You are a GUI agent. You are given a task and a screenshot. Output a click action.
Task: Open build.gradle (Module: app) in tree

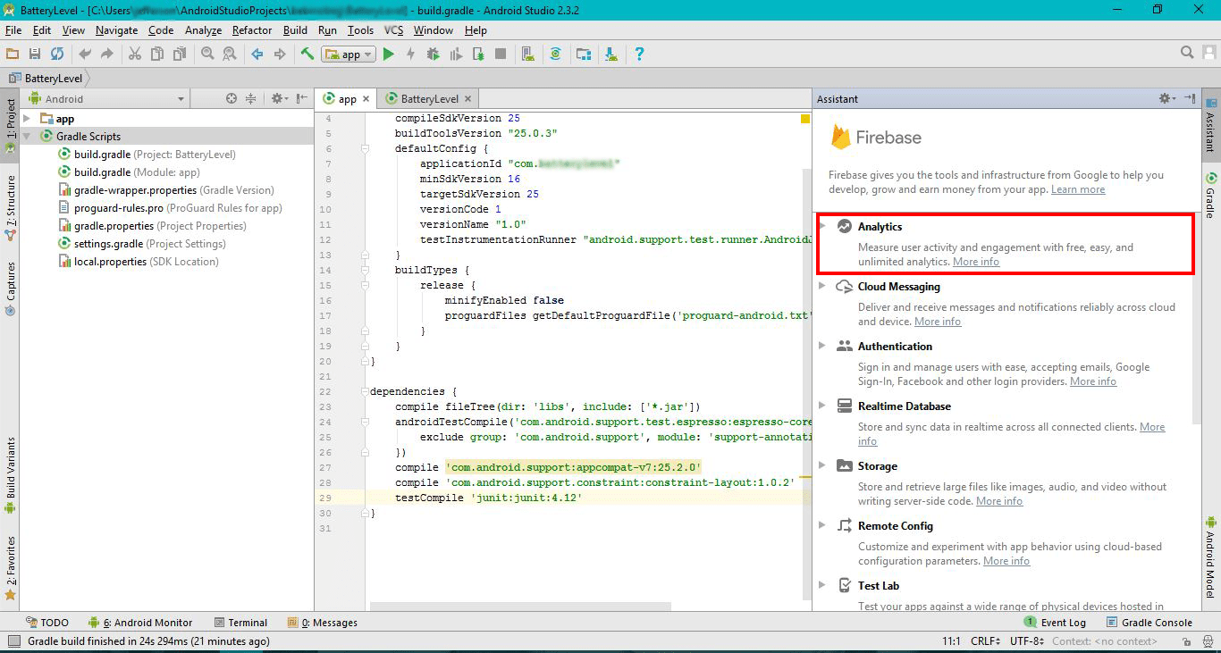tap(129, 172)
